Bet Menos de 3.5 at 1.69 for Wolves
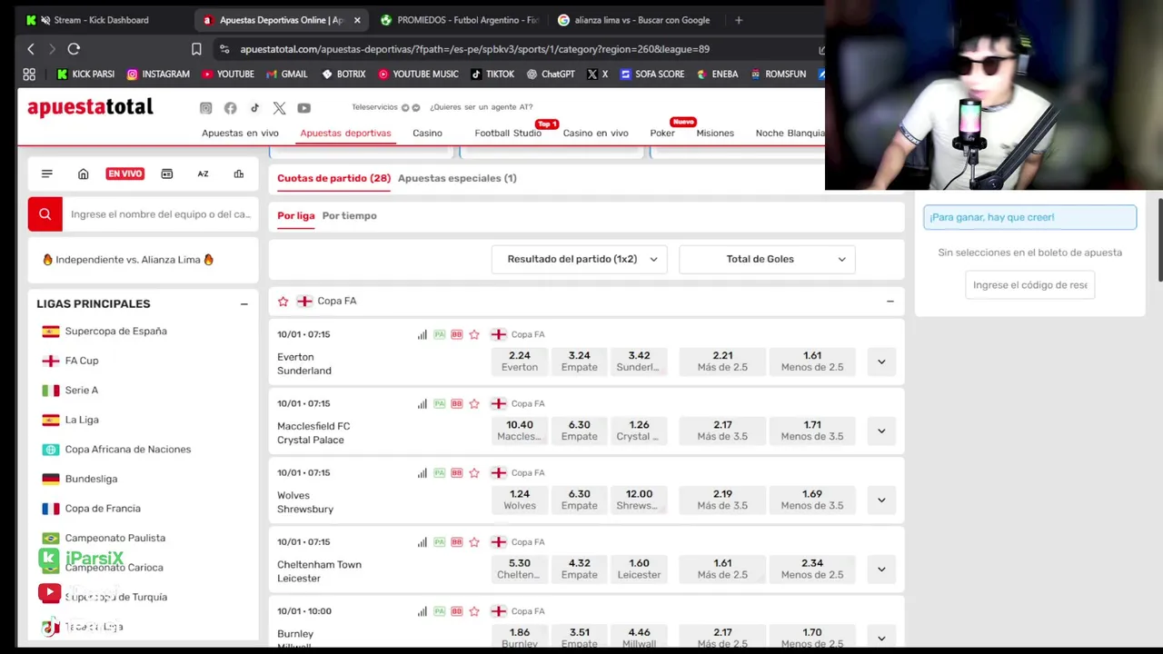 812,500
